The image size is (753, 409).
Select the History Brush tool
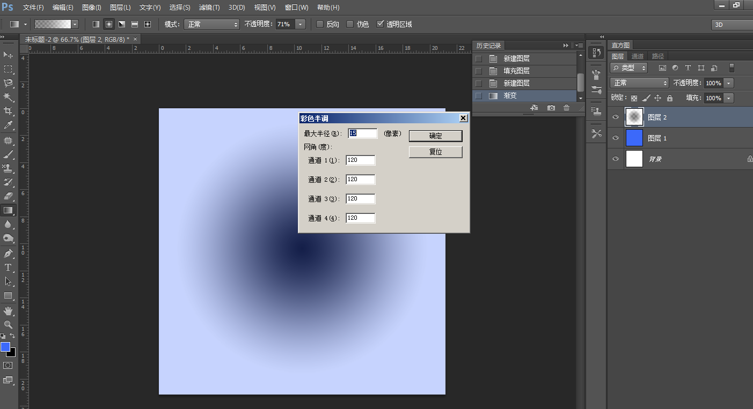point(8,182)
